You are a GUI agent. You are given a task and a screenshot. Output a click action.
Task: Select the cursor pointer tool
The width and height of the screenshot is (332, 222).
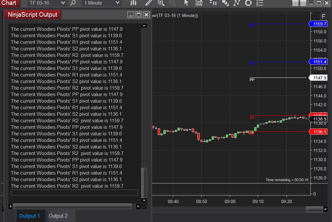(186, 3)
